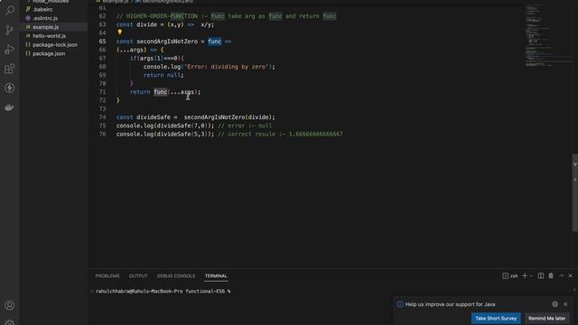Click the terminal prompt line

tap(163, 291)
